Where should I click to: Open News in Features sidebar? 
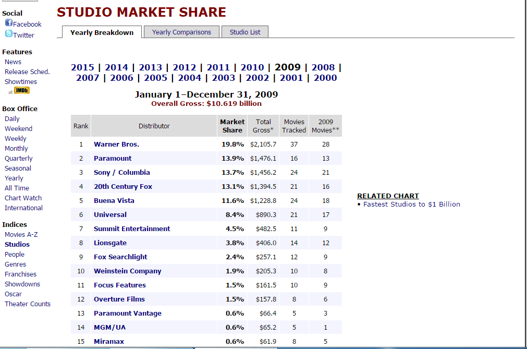[13, 62]
